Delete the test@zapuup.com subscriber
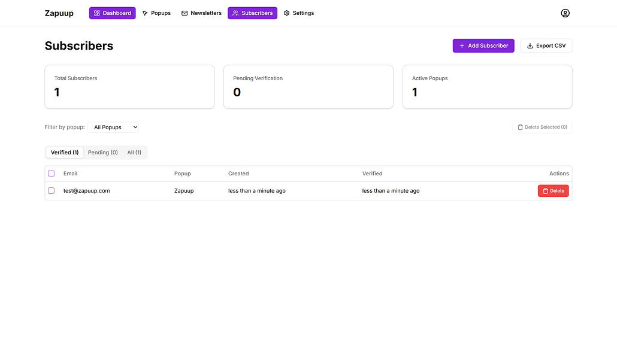617x359 pixels. (553, 191)
